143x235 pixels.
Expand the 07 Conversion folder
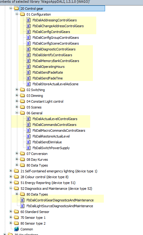(17, 153)
